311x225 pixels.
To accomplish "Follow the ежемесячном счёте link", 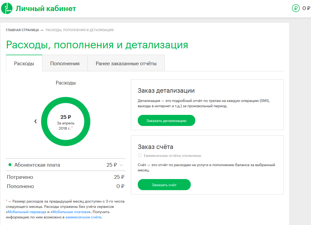I will [x=83, y=217].
